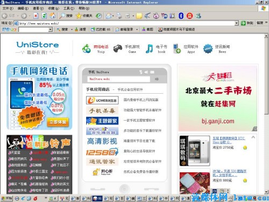Click the Windows 开始 Start button

pyautogui.click(x=6, y=198)
